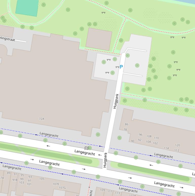The image size is (195, 196).
Task: Click house number 120
Action: [178, 145]
